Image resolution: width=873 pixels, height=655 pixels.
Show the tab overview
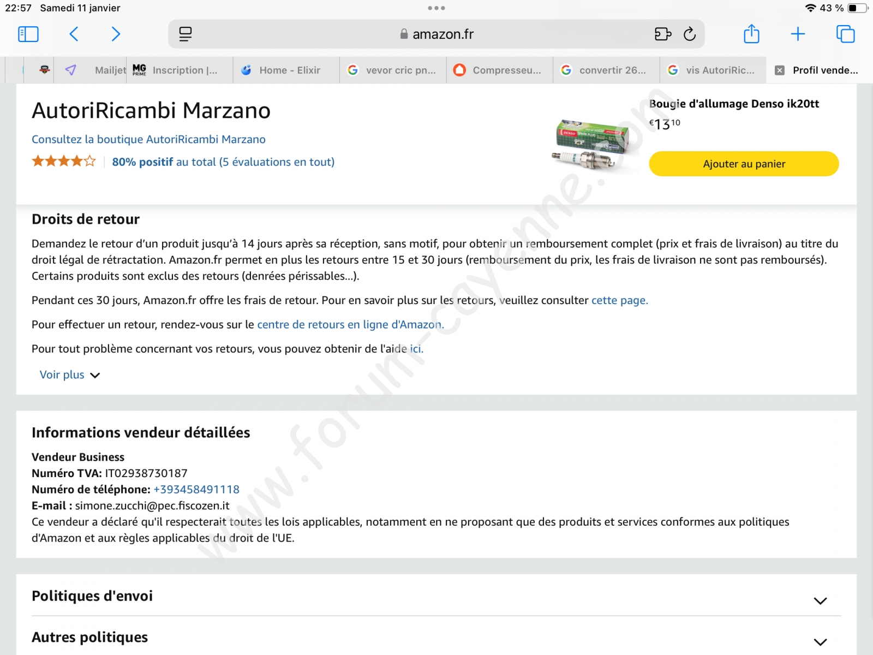[846, 34]
